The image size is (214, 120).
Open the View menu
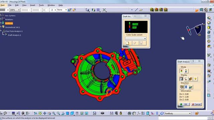tap(24, 5)
